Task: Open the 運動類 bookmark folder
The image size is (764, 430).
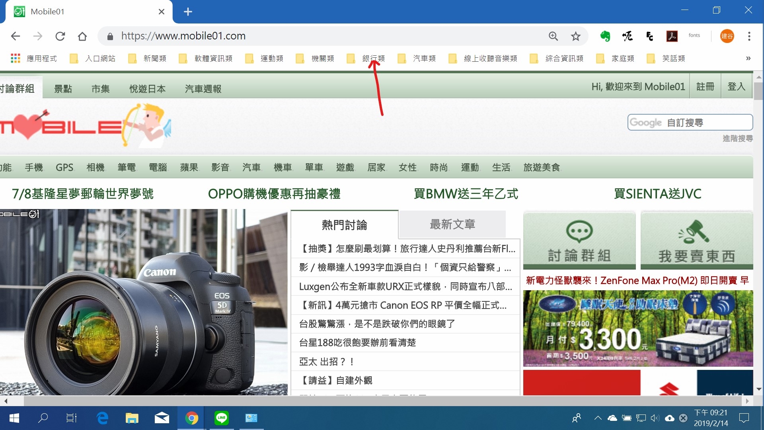Action: (x=264, y=59)
